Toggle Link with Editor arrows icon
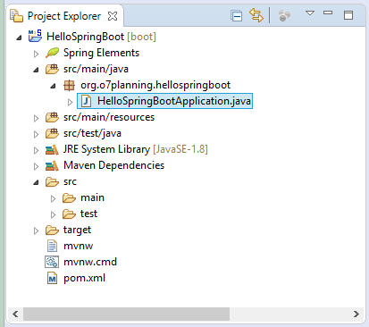The width and height of the screenshot is (369, 327). click(256, 15)
